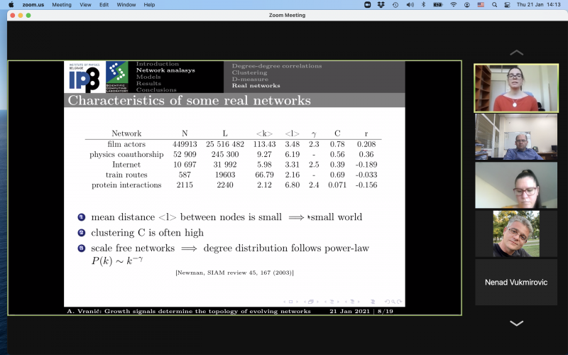Viewport: 568px width, 355px height.
Task: Click the Newman SIAM review citation
Action: pos(234,273)
